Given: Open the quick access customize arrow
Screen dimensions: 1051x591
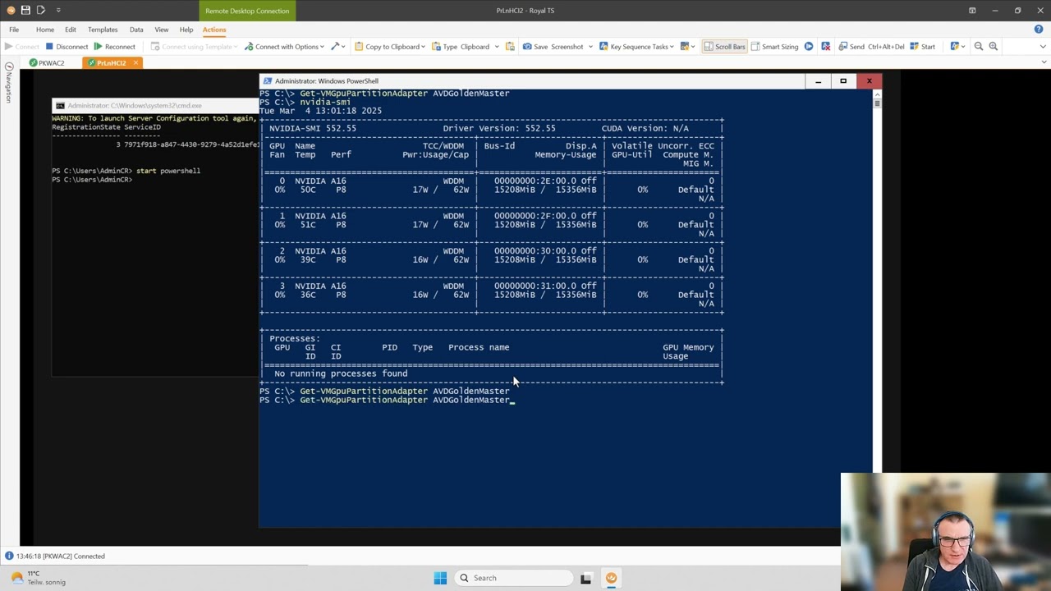Looking at the screenshot, I should [x=58, y=11].
